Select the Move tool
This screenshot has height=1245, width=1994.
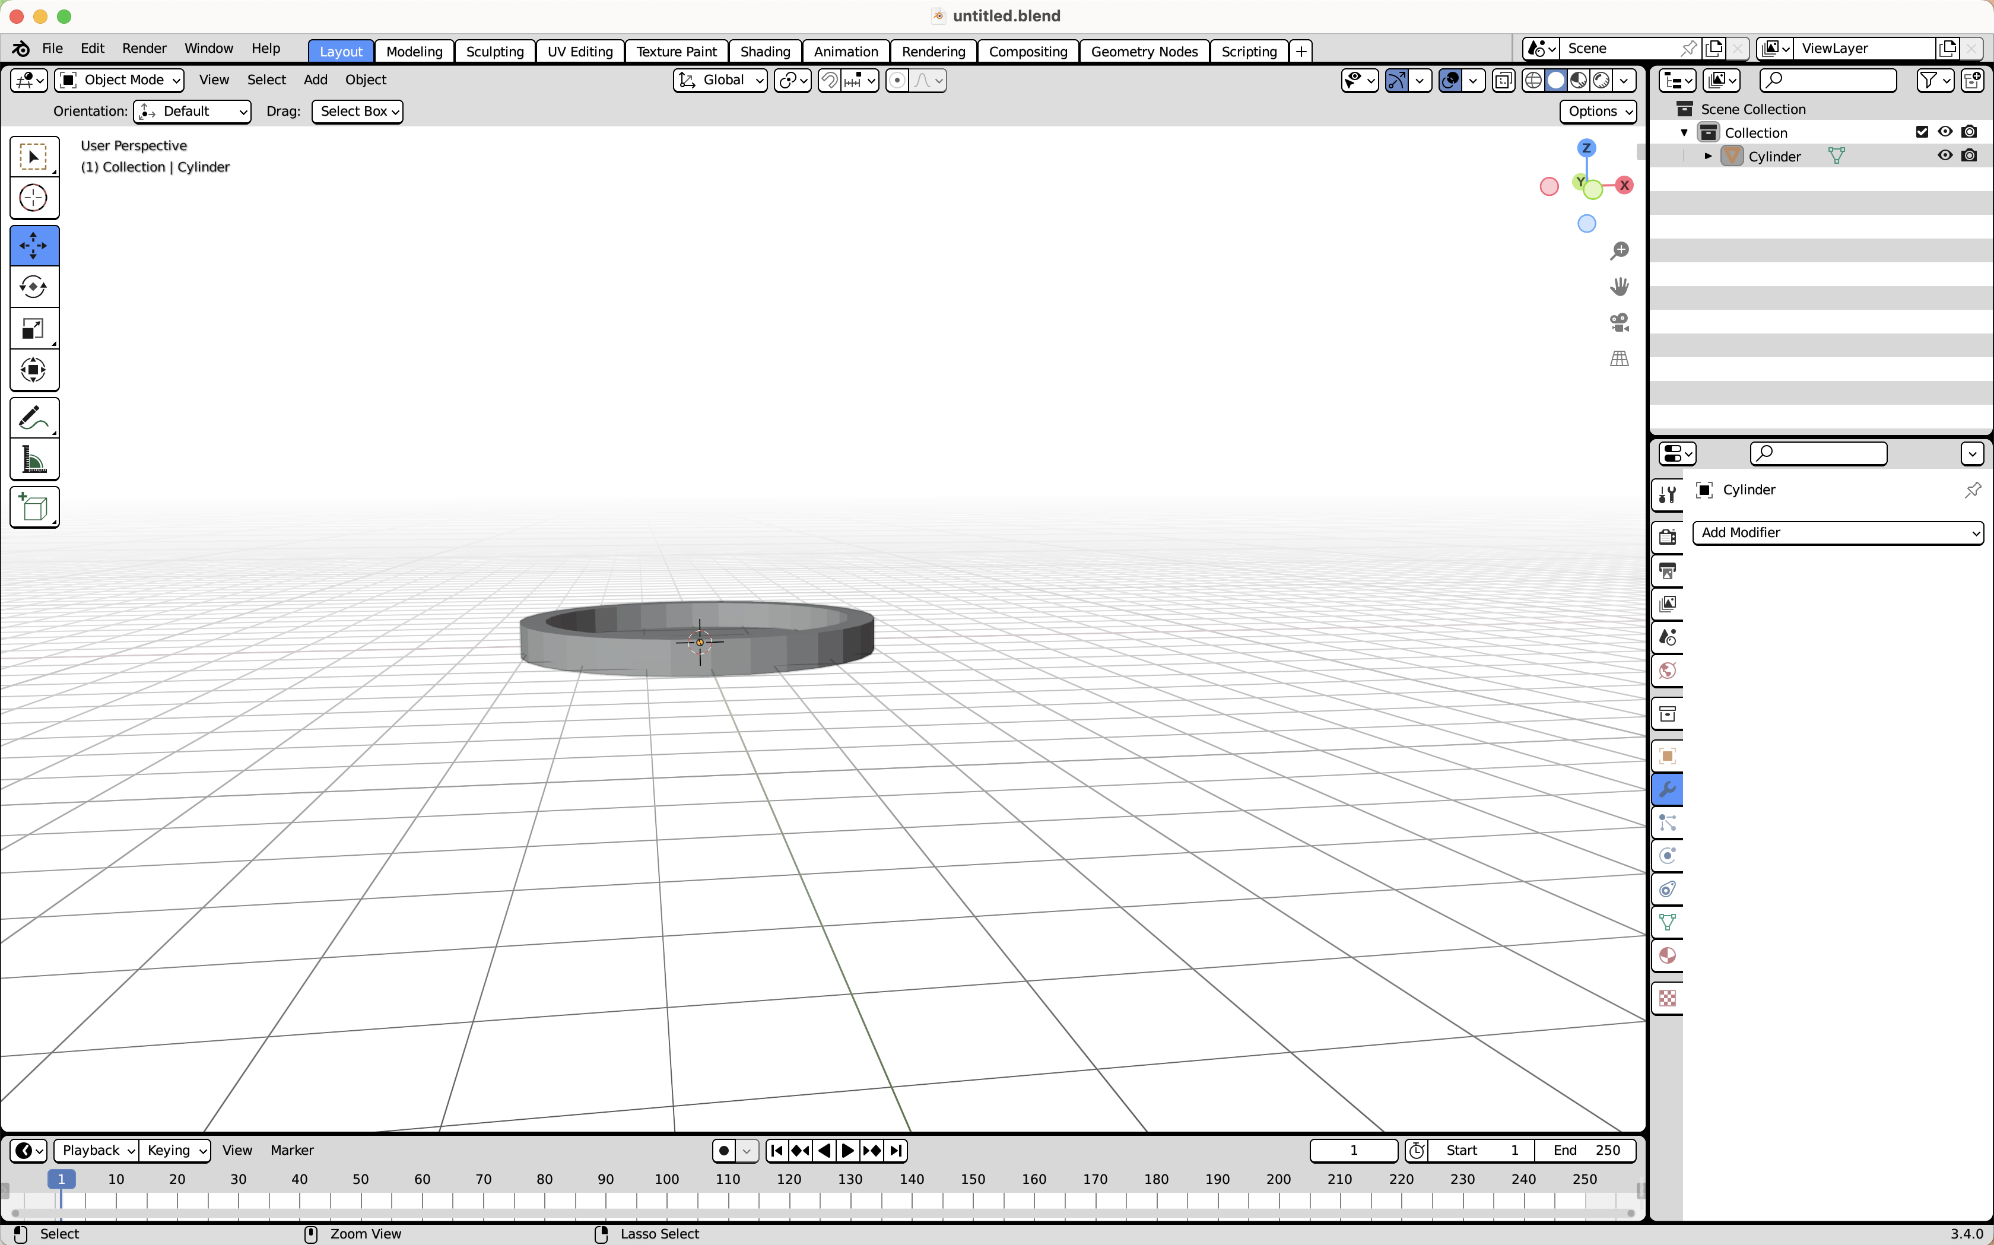(x=33, y=244)
